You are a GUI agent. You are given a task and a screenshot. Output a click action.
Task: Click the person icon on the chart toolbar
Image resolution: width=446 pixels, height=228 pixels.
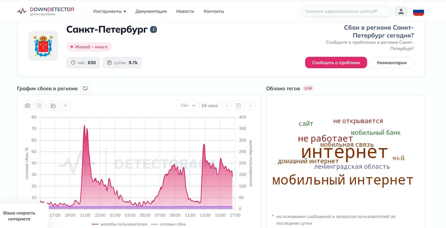[65, 105]
